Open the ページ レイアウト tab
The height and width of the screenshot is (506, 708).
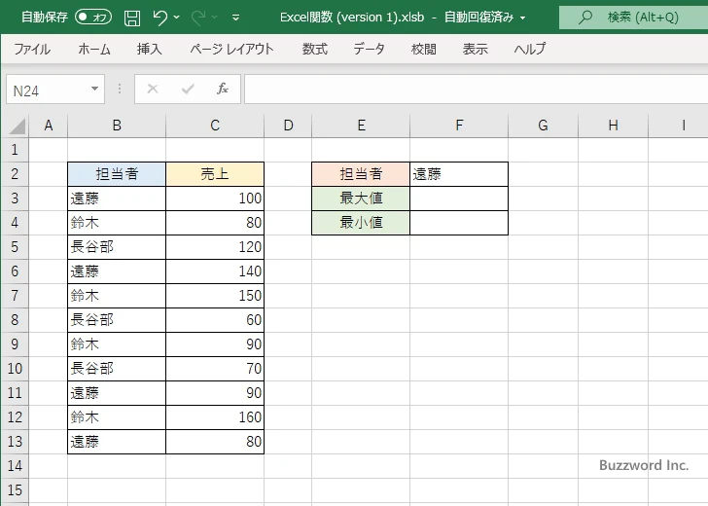click(x=231, y=49)
